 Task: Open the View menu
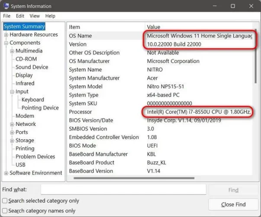[35, 16]
